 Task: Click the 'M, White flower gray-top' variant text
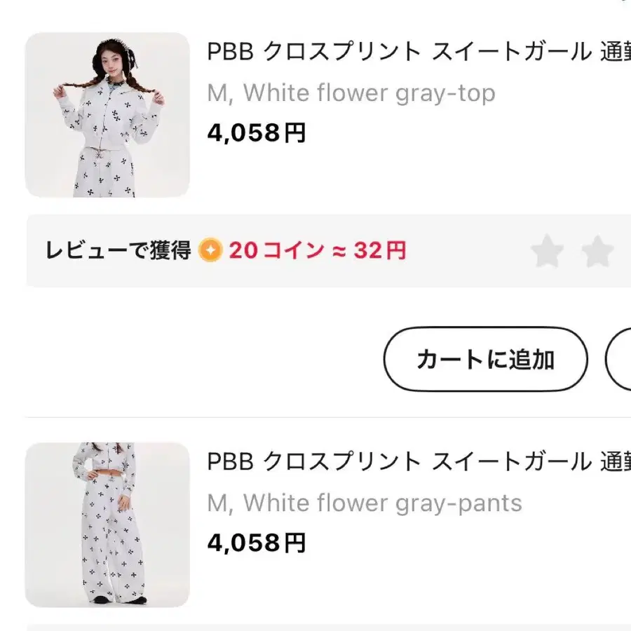coord(351,93)
